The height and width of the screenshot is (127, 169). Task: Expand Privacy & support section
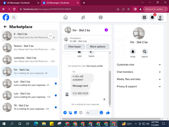[139, 86]
